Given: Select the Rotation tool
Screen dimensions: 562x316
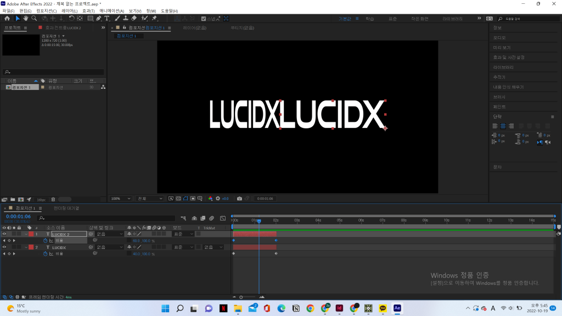Looking at the screenshot, I should pos(71,18).
